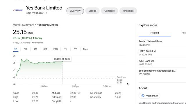This screenshot has width=186, height=104.
Task: Click the Mkt cap value 72.37TCr
Action: click(x=75, y=93)
